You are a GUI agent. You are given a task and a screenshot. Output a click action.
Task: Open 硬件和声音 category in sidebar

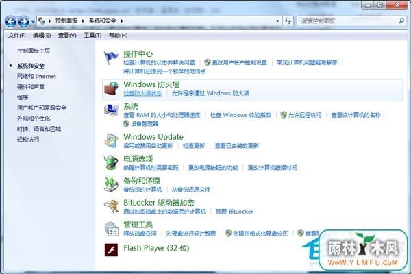tap(31, 87)
